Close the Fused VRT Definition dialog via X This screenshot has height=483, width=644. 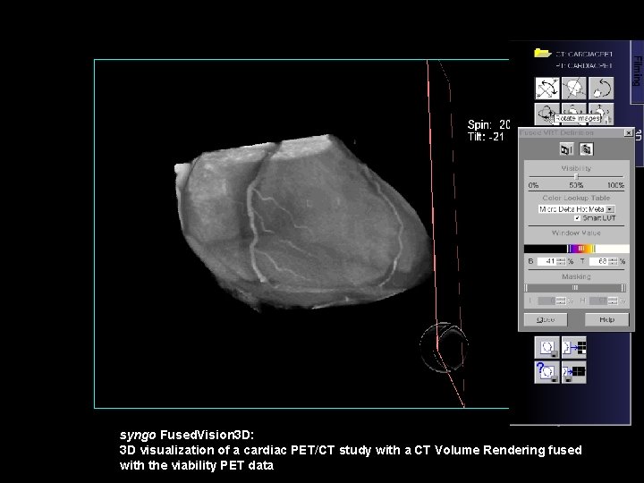tap(629, 132)
